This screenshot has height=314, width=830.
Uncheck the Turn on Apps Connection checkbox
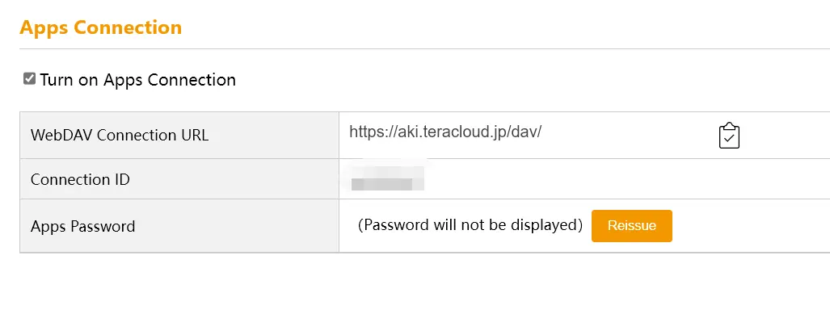coord(29,79)
